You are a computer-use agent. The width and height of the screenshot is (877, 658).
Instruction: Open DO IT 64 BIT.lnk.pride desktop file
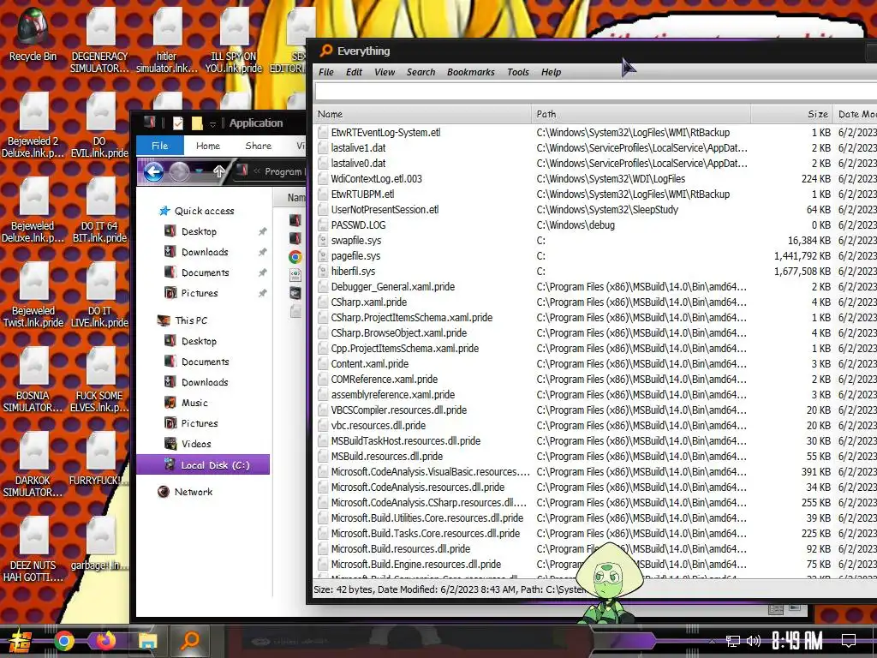point(100,210)
